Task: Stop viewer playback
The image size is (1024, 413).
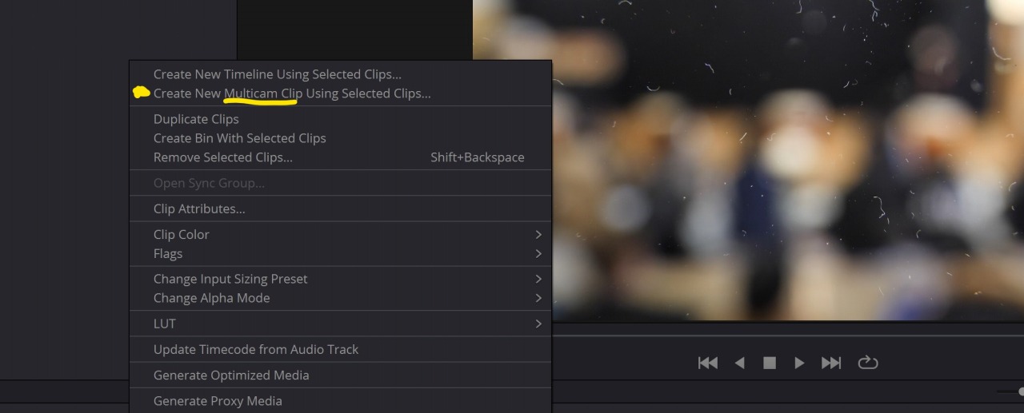Action: pos(770,363)
